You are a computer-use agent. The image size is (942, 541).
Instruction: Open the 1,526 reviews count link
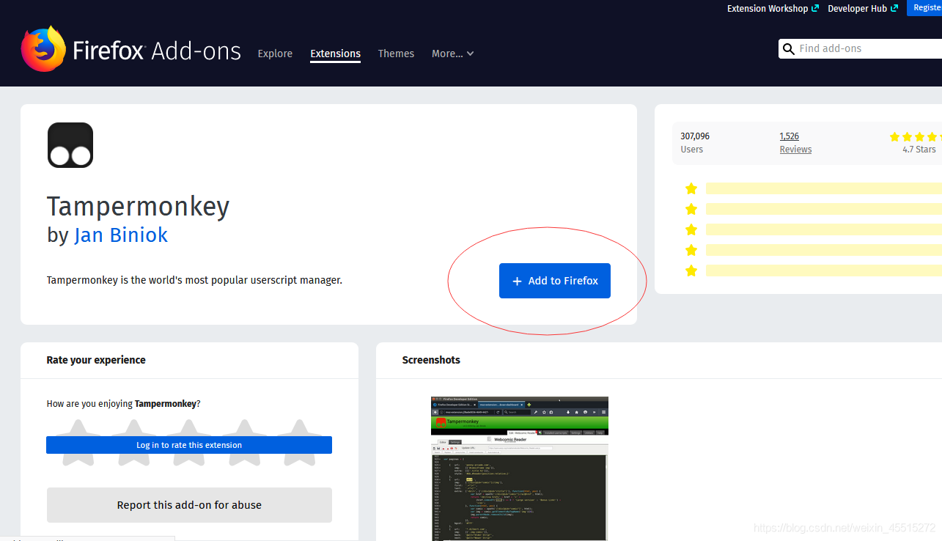pos(790,136)
